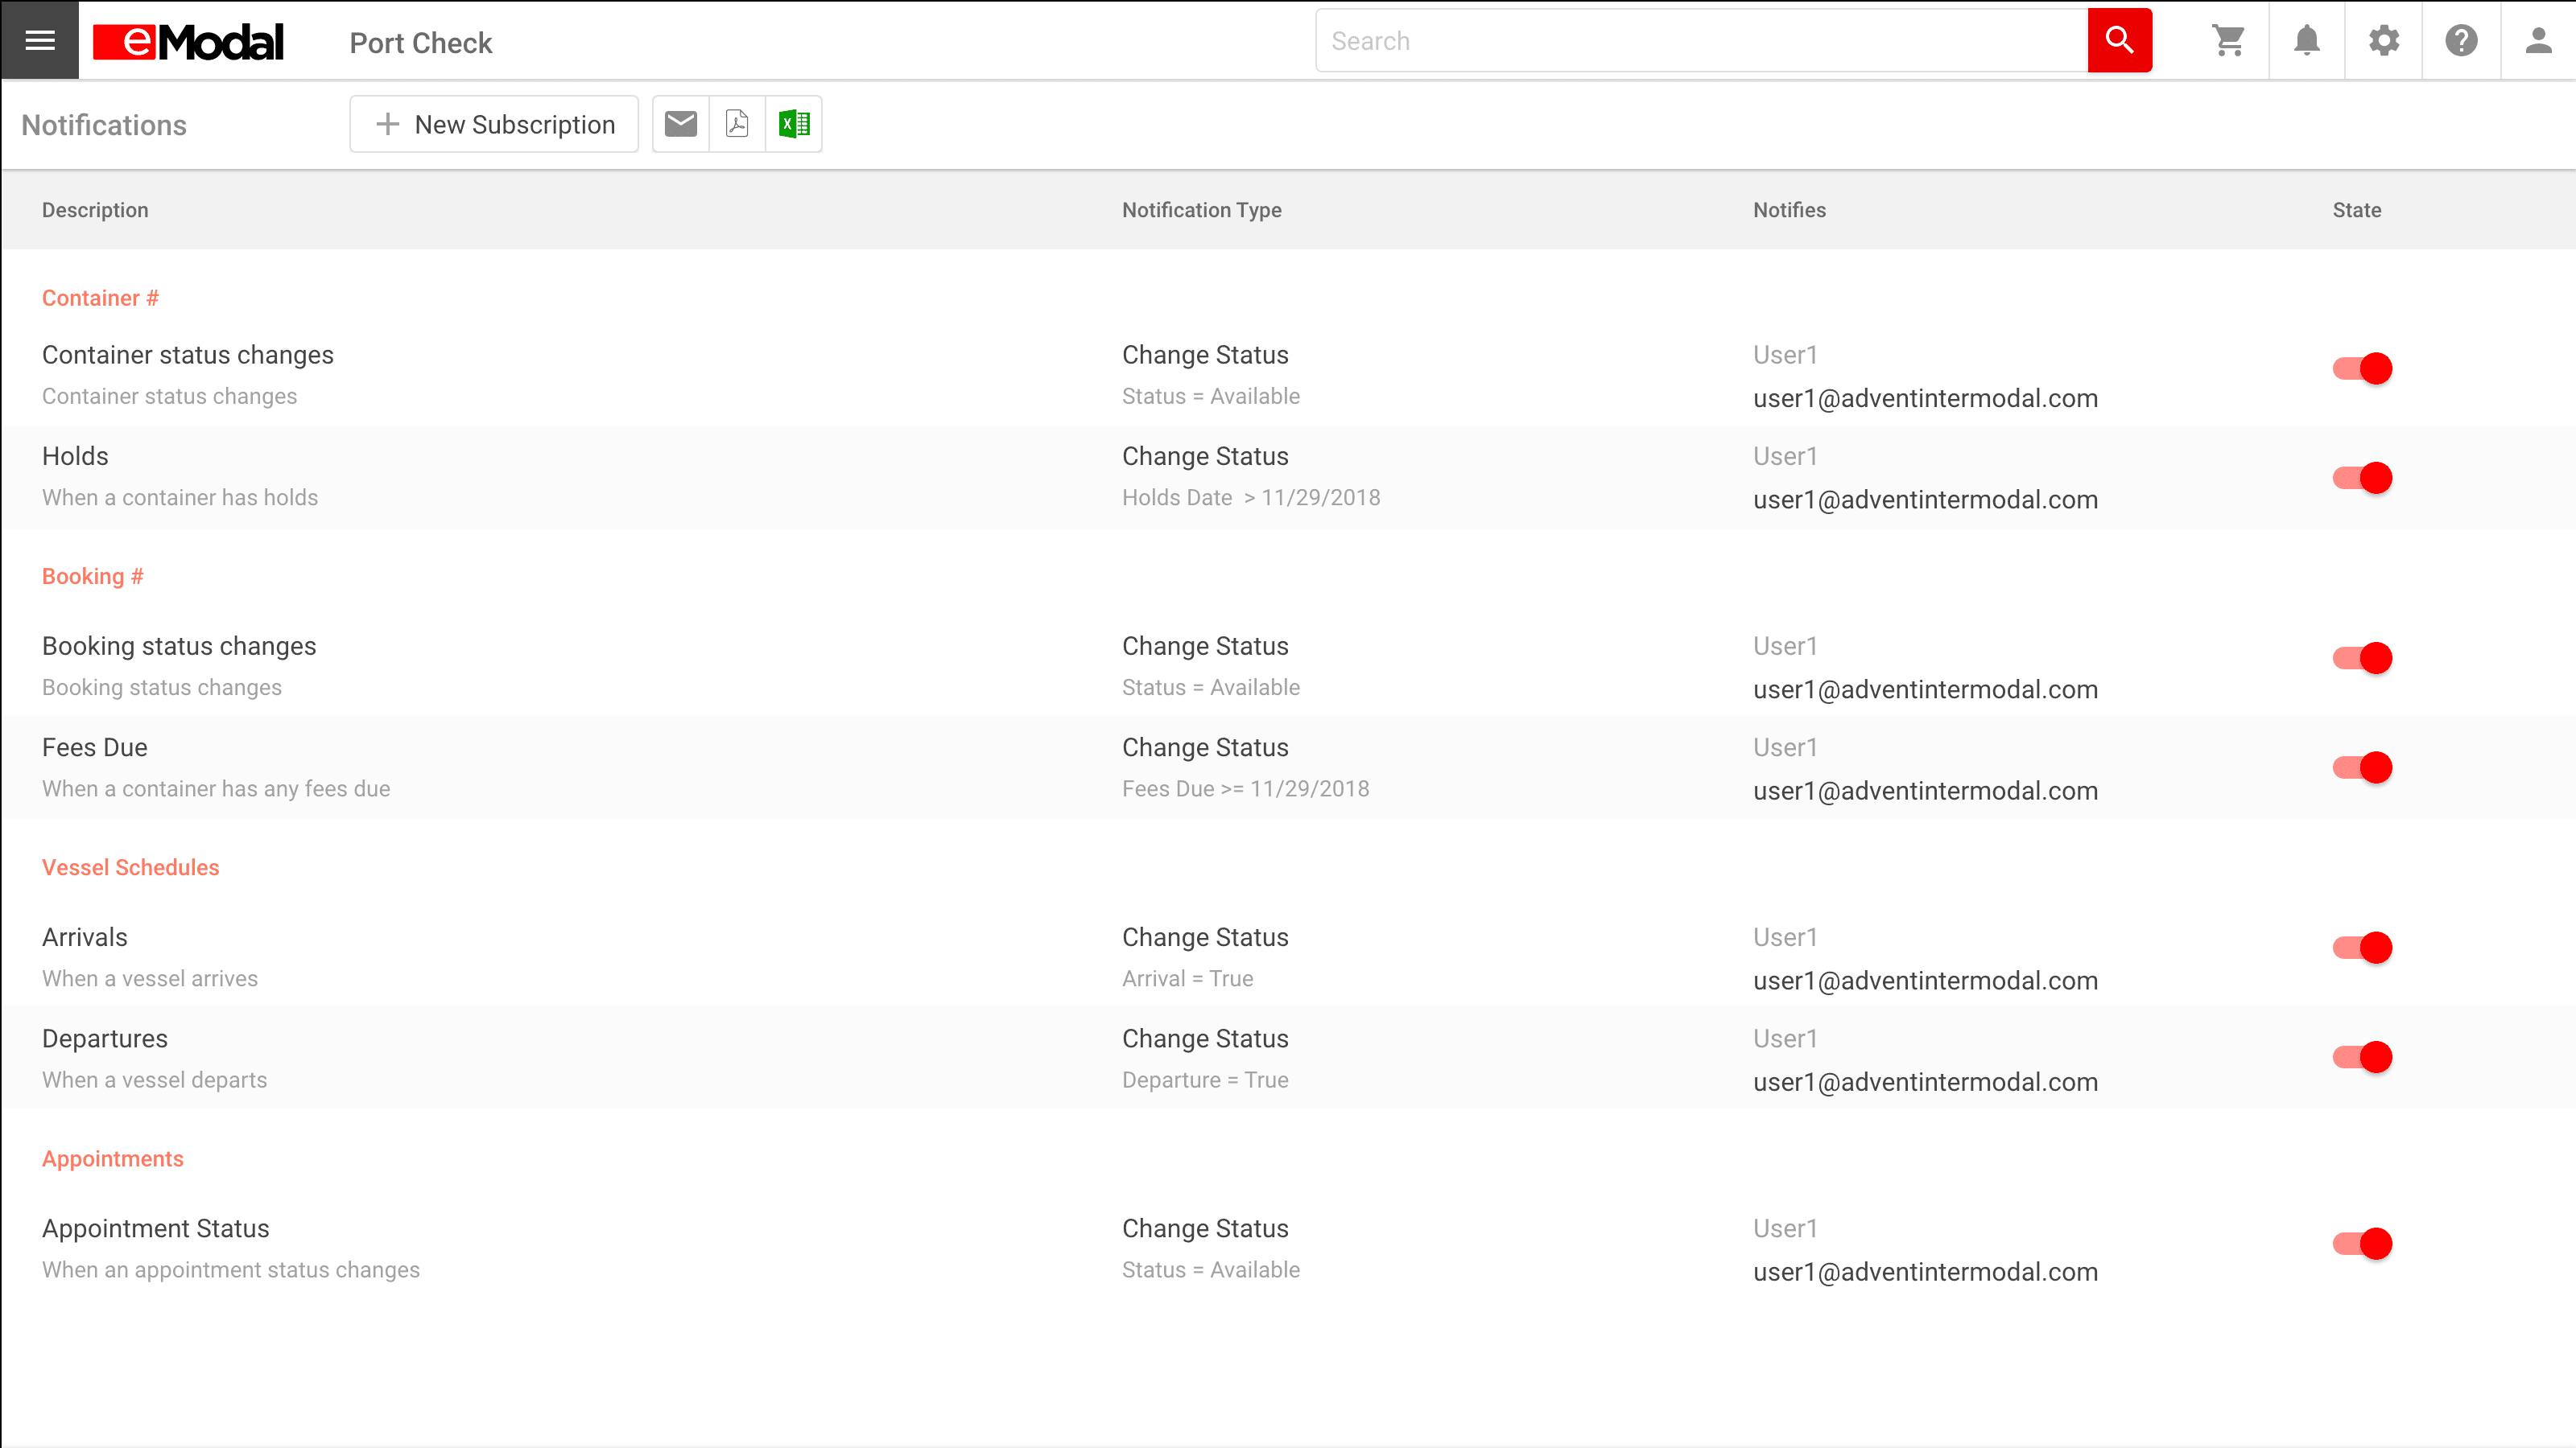Select the Vessel Schedules section header

130,867
